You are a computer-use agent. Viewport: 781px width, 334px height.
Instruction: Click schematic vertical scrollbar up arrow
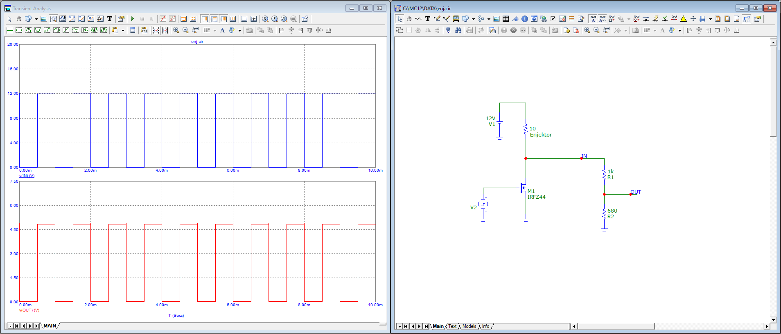click(773, 42)
